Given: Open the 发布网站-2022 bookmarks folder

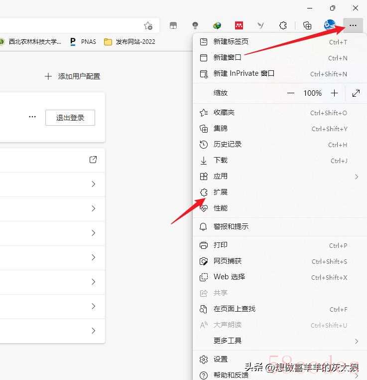Looking at the screenshot, I should [129, 42].
